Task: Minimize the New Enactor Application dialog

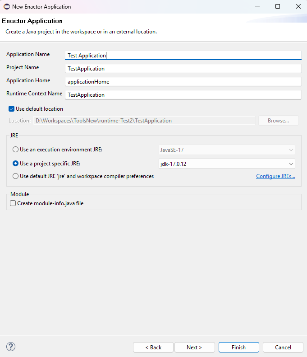Action: point(257,7)
